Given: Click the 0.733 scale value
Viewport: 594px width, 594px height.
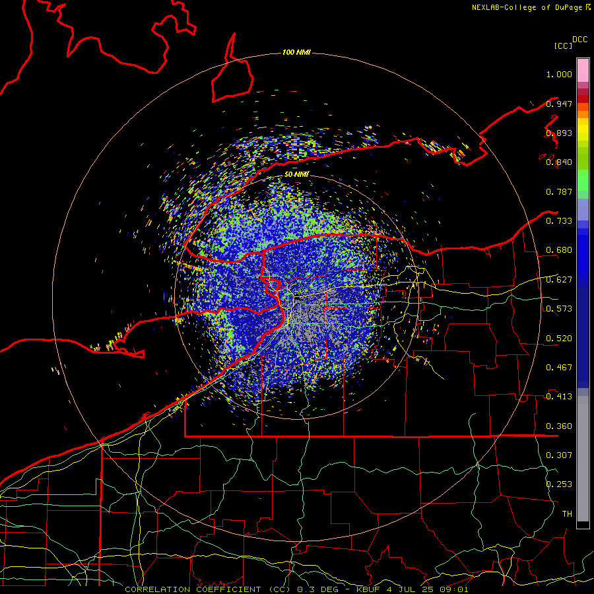Looking at the screenshot, I should [559, 221].
